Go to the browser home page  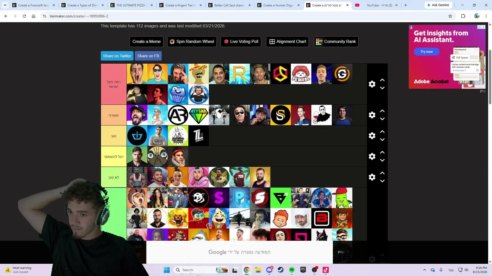tap(33, 16)
